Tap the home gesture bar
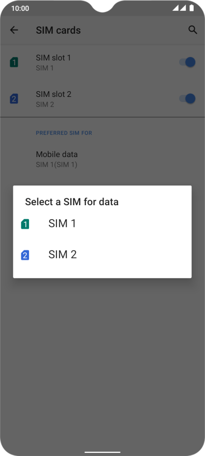The image size is (205, 456). (x=102, y=452)
